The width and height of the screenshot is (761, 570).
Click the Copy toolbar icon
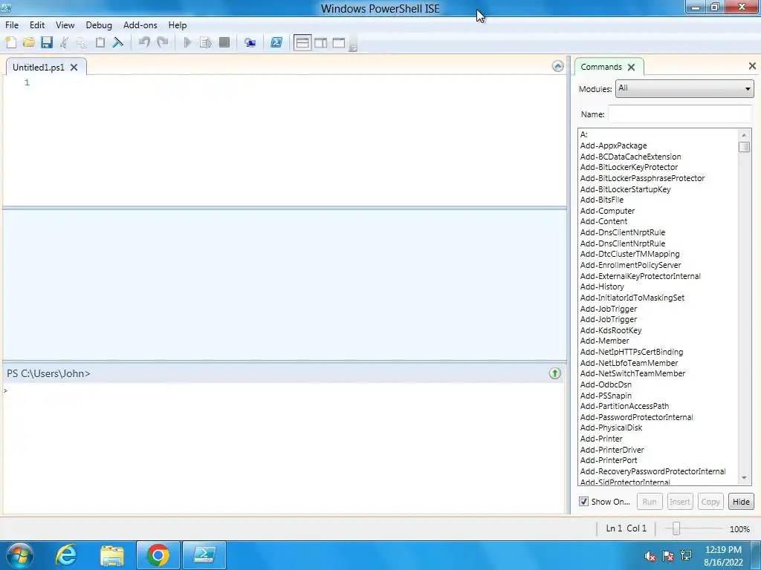pos(82,42)
